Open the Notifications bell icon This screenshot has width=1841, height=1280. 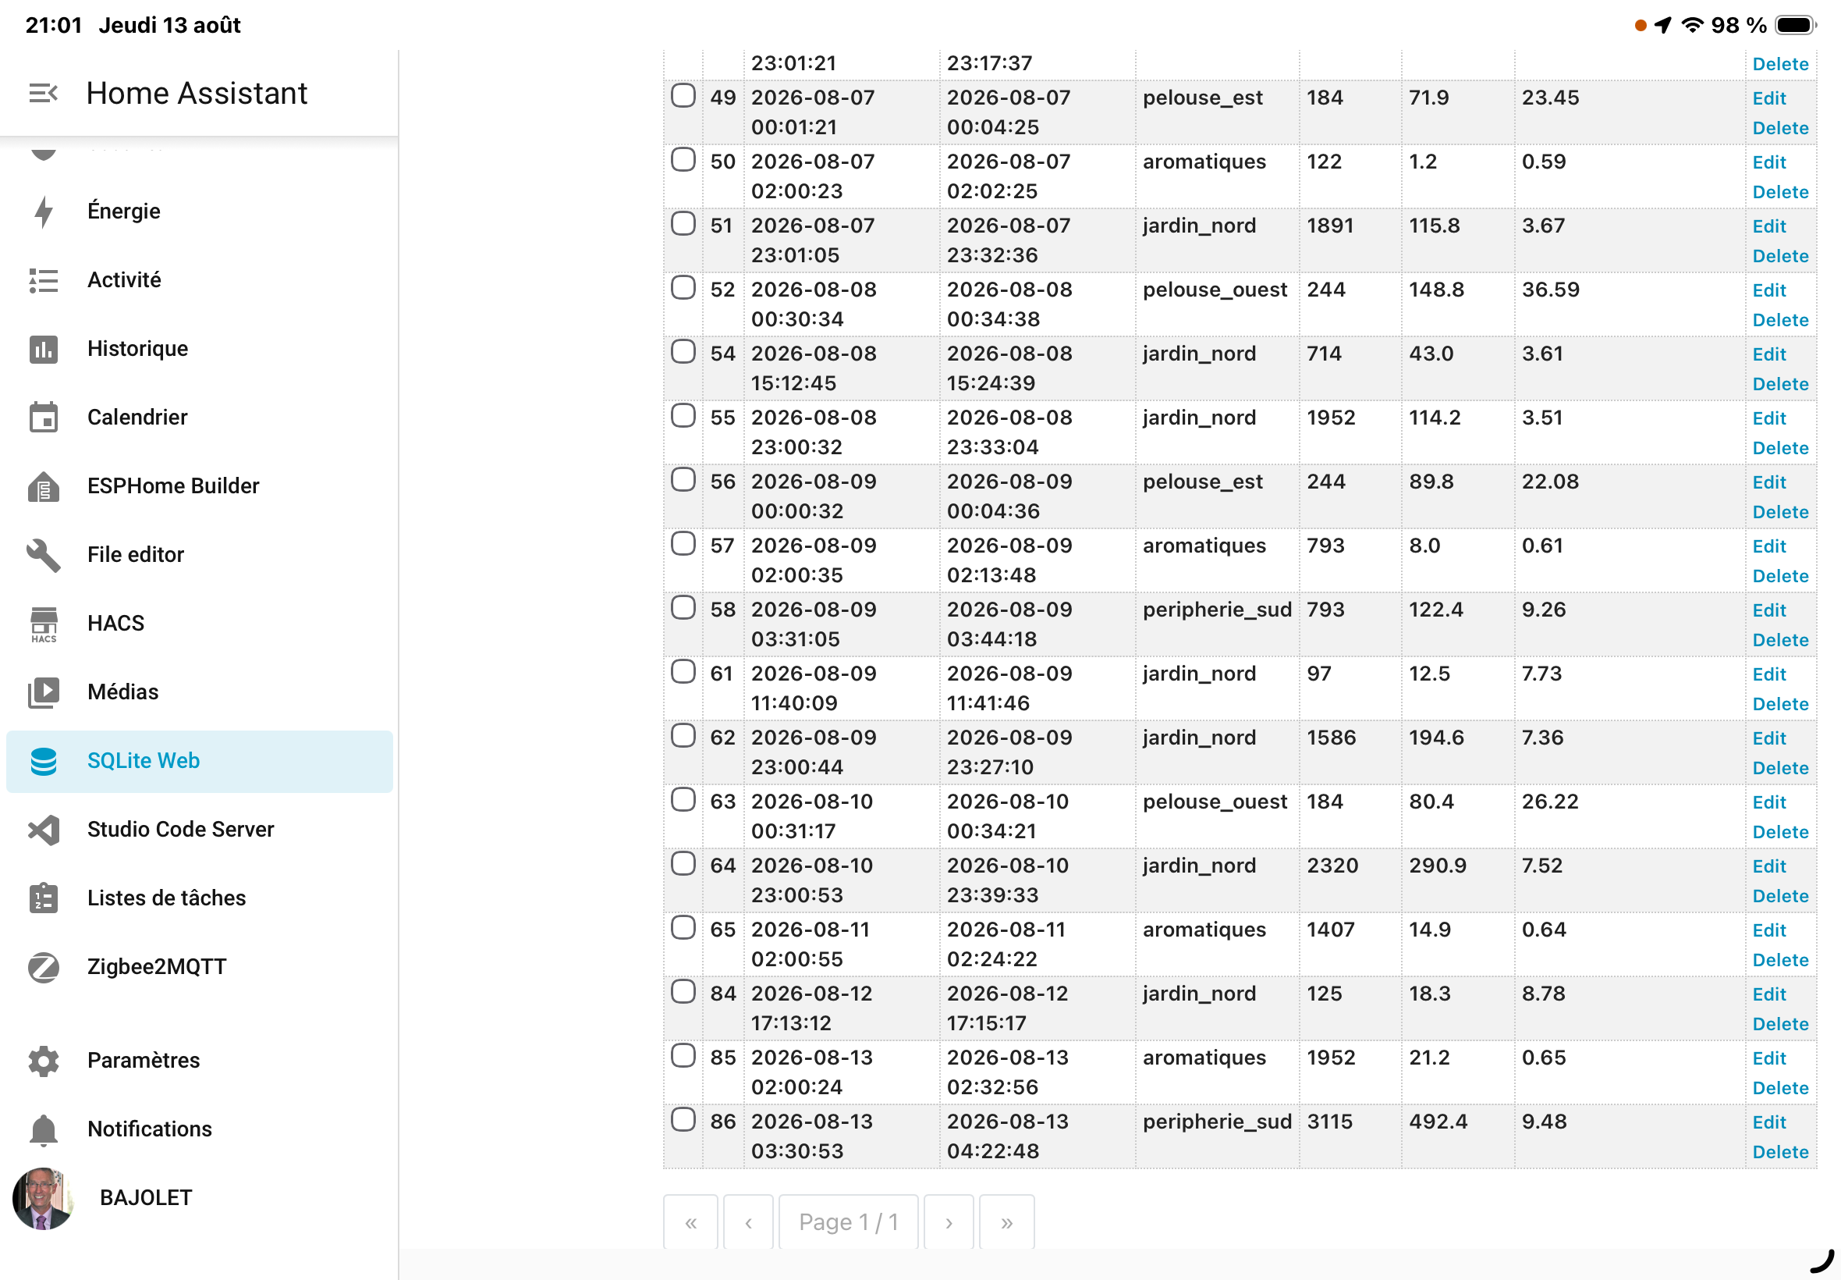pyautogui.click(x=43, y=1129)
